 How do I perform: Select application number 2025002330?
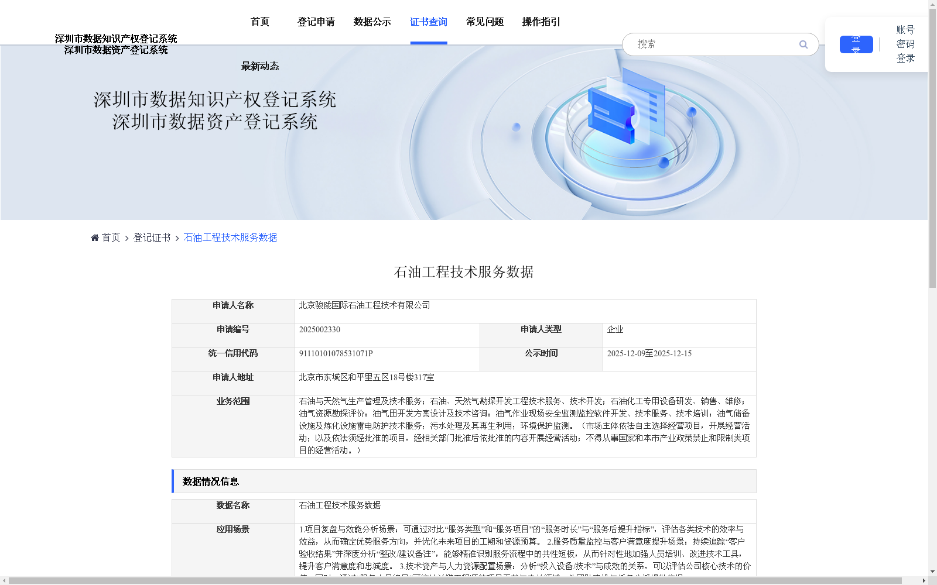tap(320, 329)
